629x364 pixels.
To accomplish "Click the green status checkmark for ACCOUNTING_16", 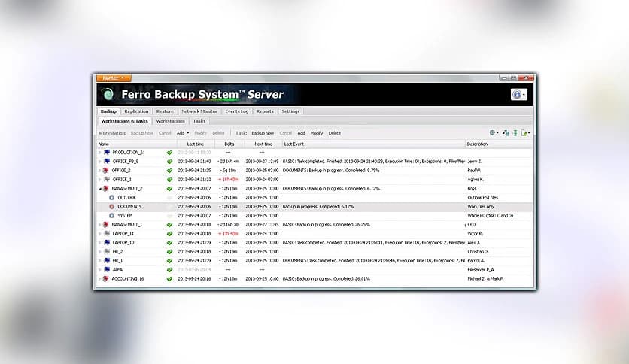I will pos(170,279).
